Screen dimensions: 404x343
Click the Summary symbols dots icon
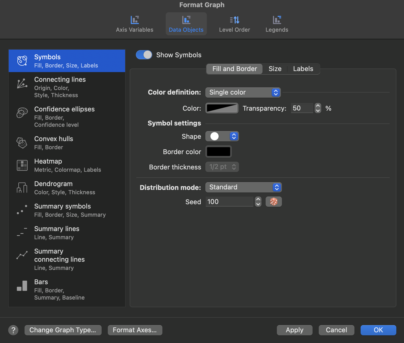tap(22, 209)
